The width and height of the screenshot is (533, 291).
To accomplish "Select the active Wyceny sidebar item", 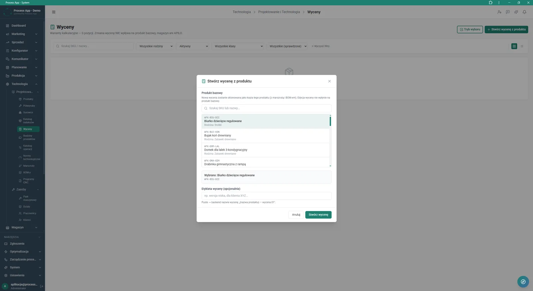I will (x=28, y=129).
